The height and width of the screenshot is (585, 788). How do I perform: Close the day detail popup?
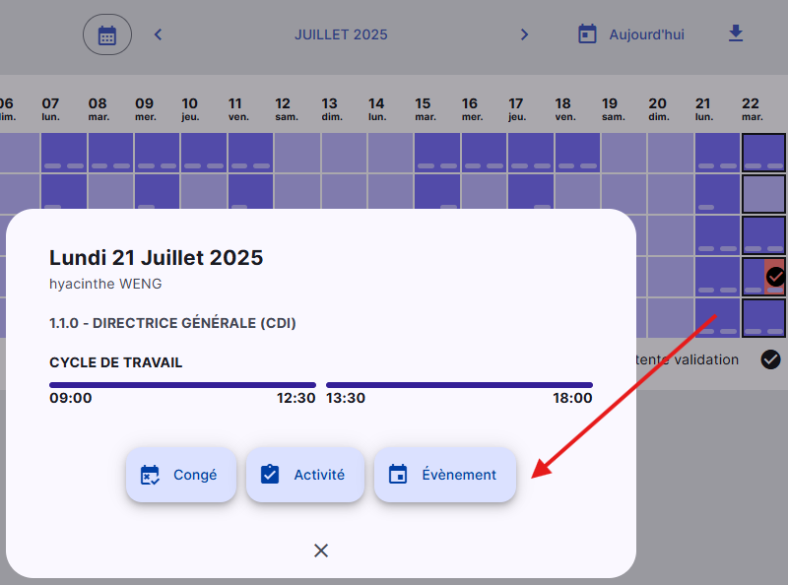pyautogui.click(x=321, y=551)
